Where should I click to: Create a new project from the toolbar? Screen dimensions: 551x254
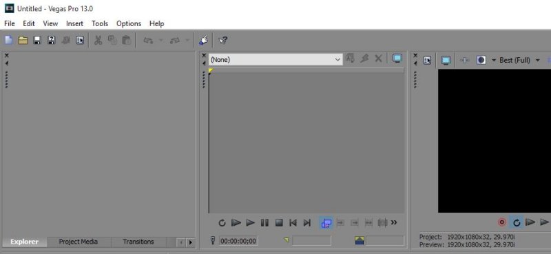pos(9,41)
